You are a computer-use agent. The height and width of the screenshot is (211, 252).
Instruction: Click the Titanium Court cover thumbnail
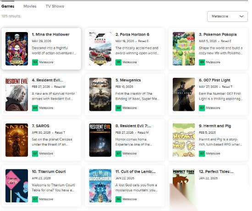tap(16, 186)
